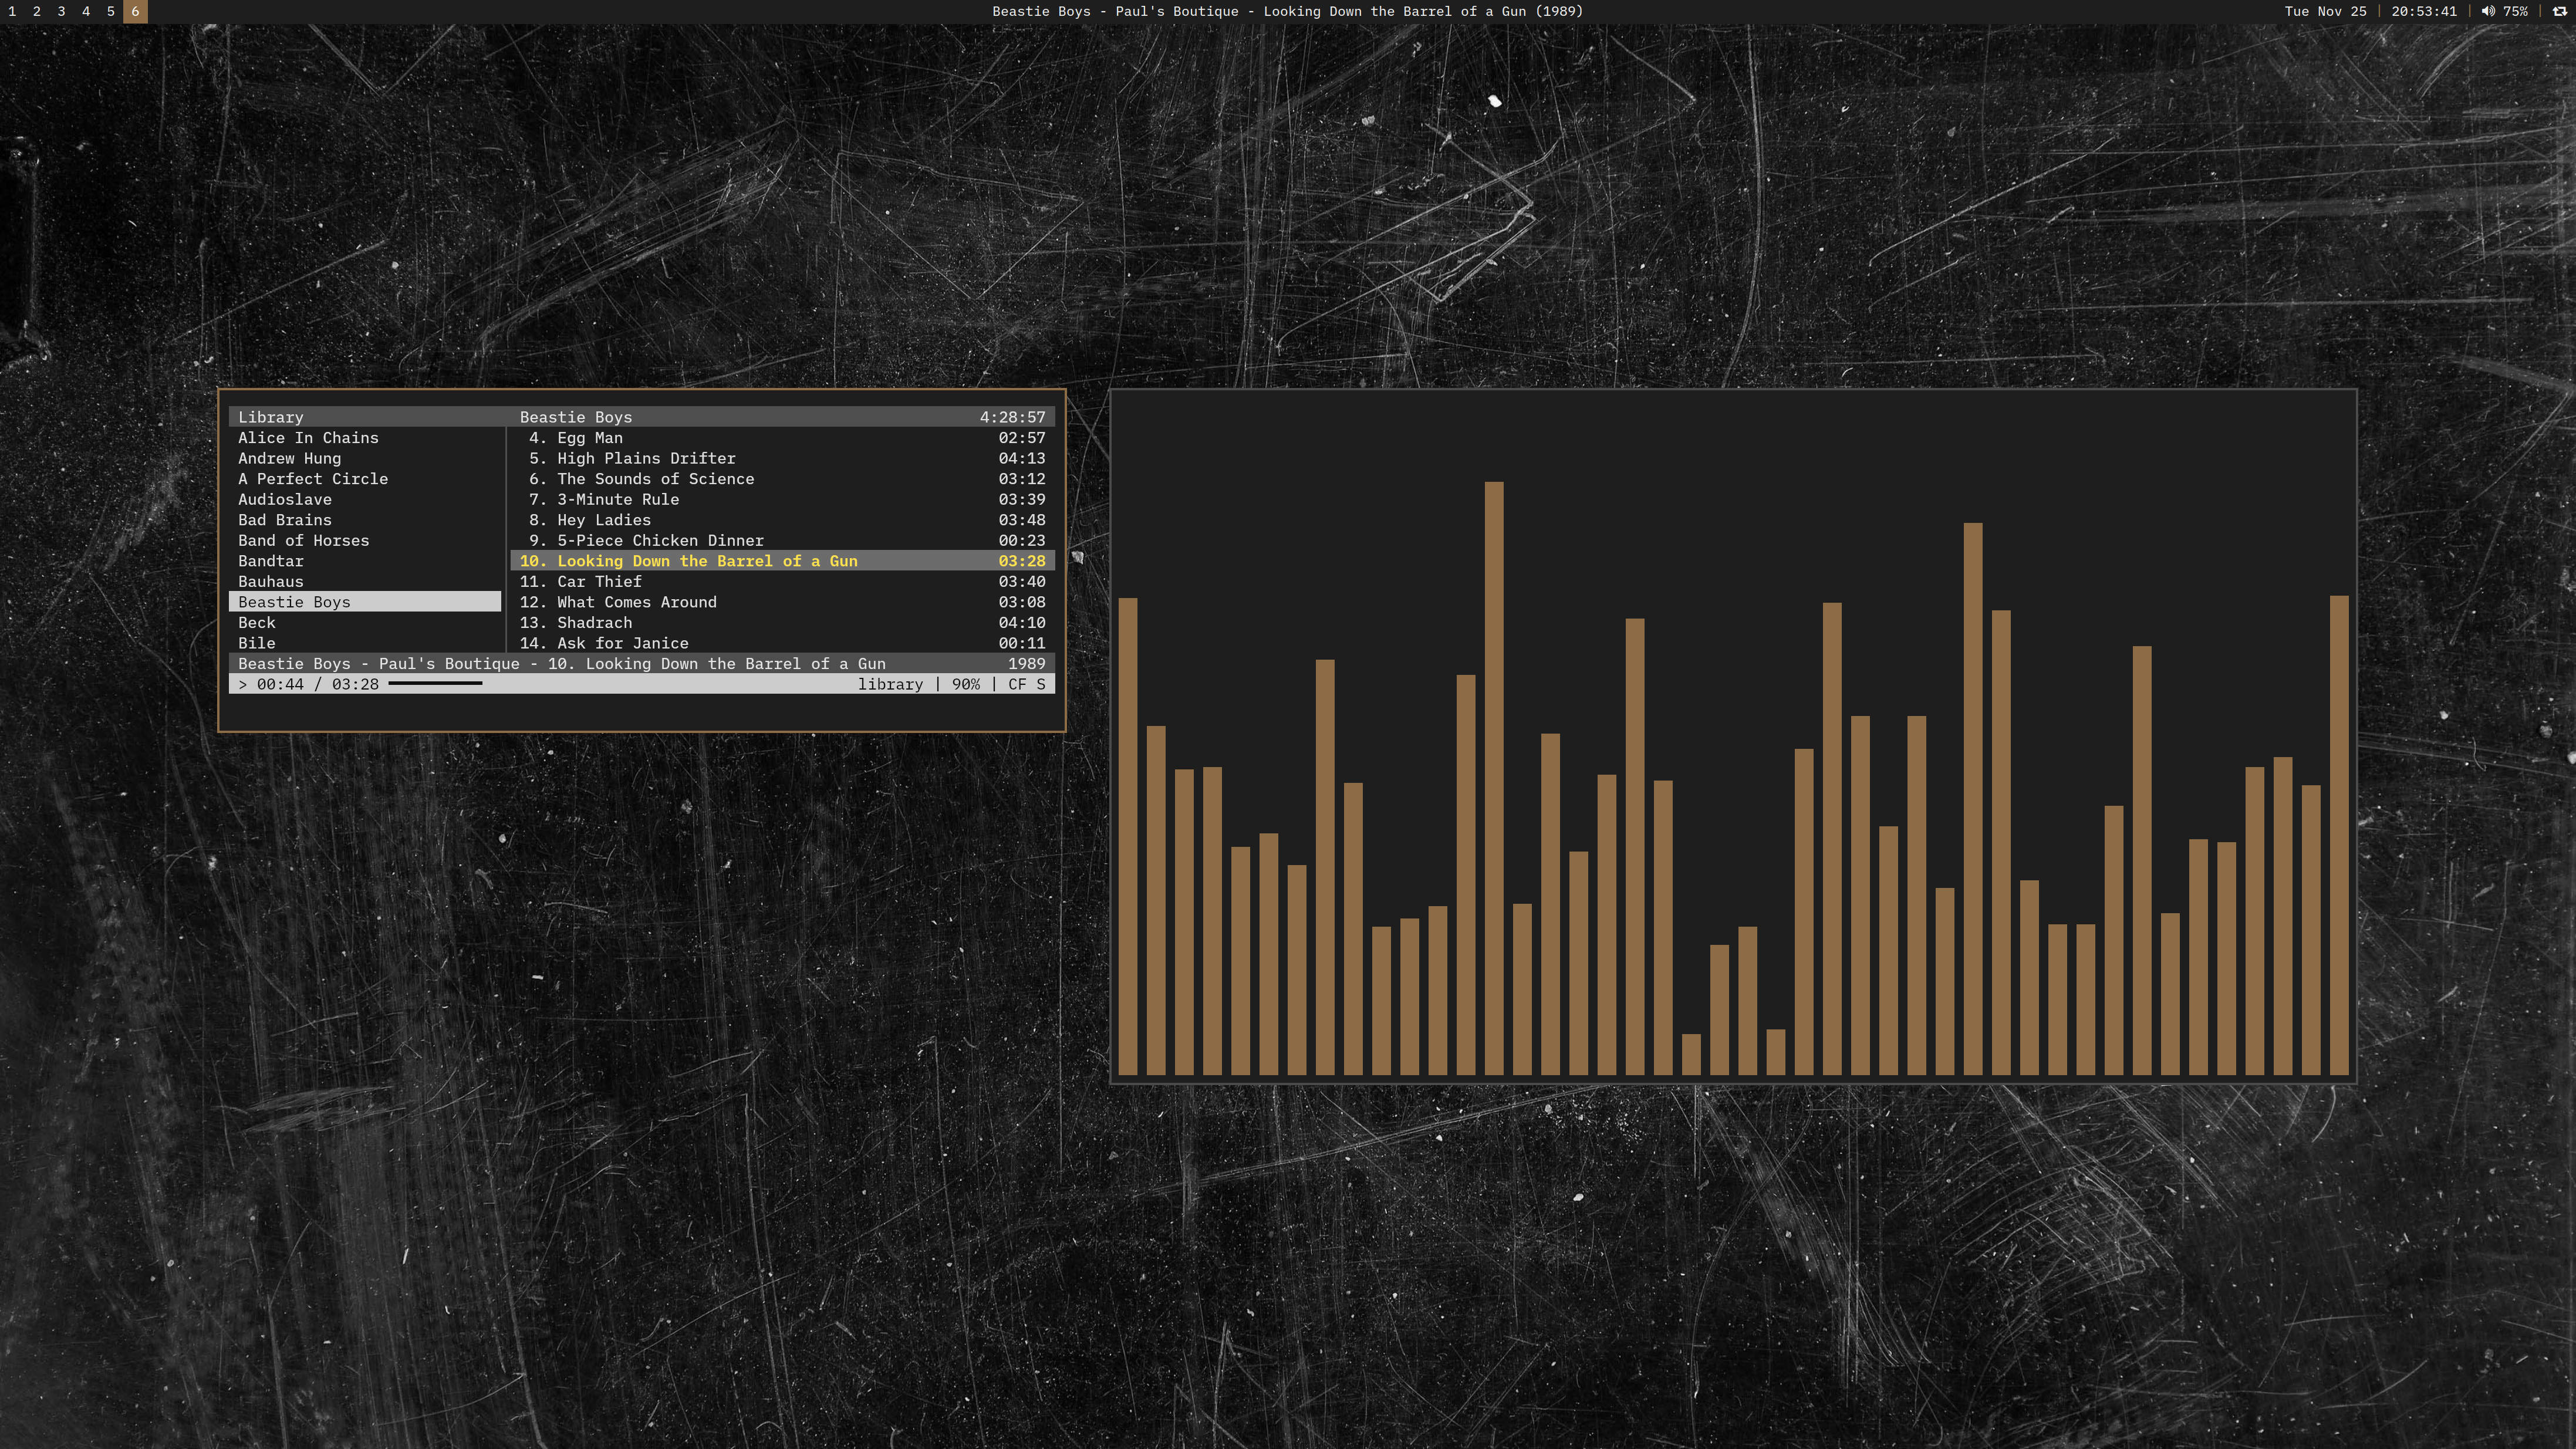Select the track Shadrach
Viewport: 2576px width, 1449px height.
(x=594, y=623)
